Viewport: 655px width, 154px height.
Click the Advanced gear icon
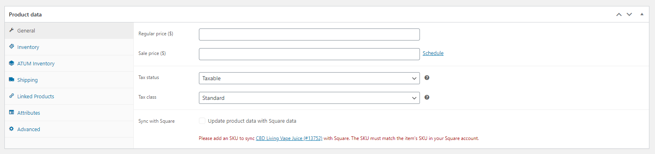tap(12, 129)
